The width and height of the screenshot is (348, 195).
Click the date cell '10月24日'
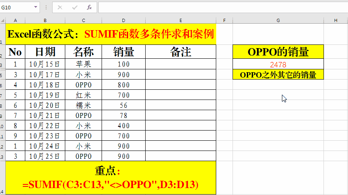(x=45, y=146)
